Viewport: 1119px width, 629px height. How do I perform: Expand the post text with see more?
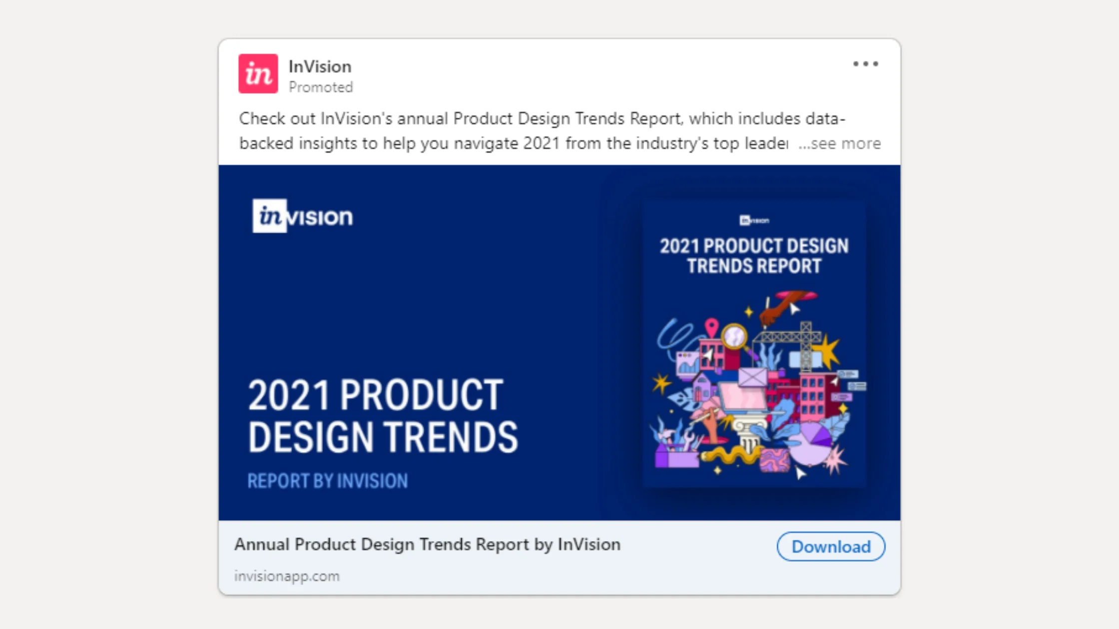(x=841, y=143)
